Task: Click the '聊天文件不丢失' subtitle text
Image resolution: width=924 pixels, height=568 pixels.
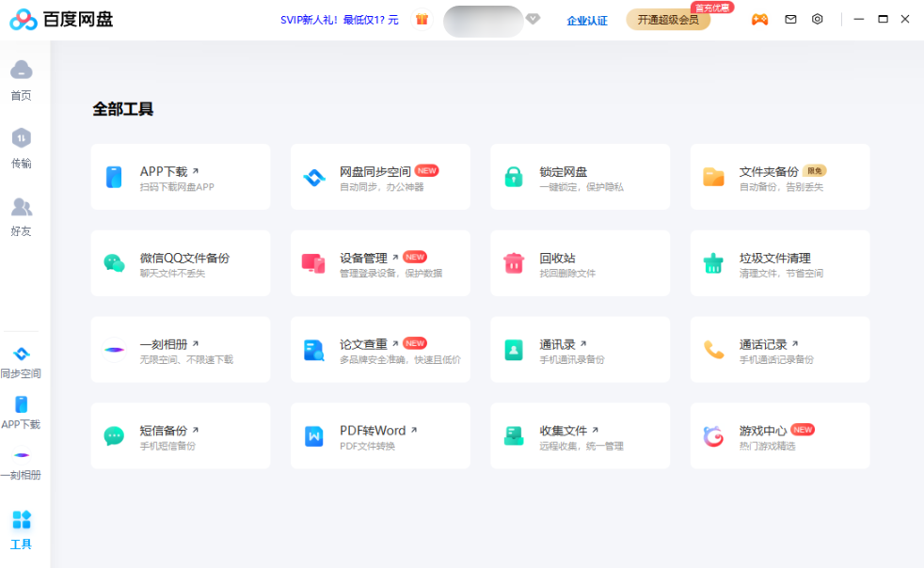Action: tap(172, 273)
